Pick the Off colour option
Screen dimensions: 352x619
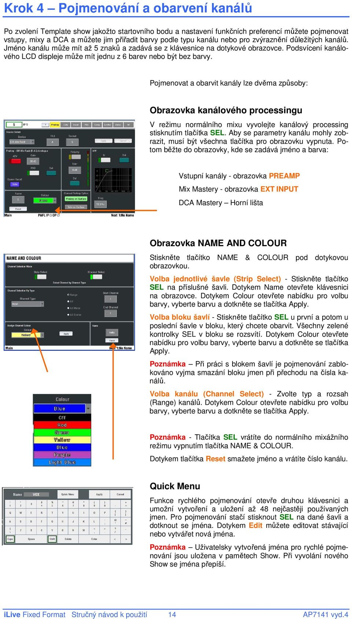coord(62,418)
